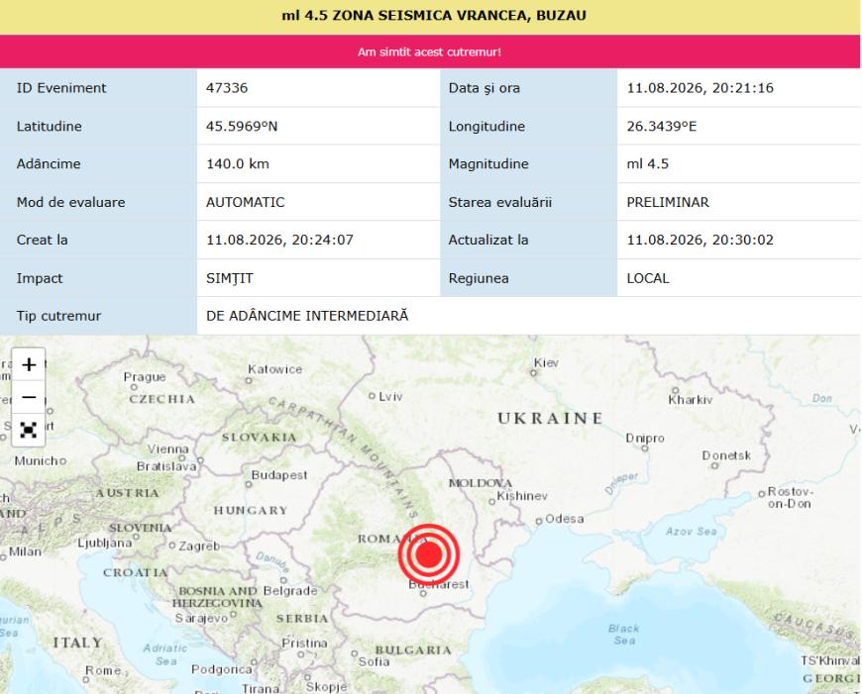
Task: Zoom in on the map
Action: (x=29, y=364)
